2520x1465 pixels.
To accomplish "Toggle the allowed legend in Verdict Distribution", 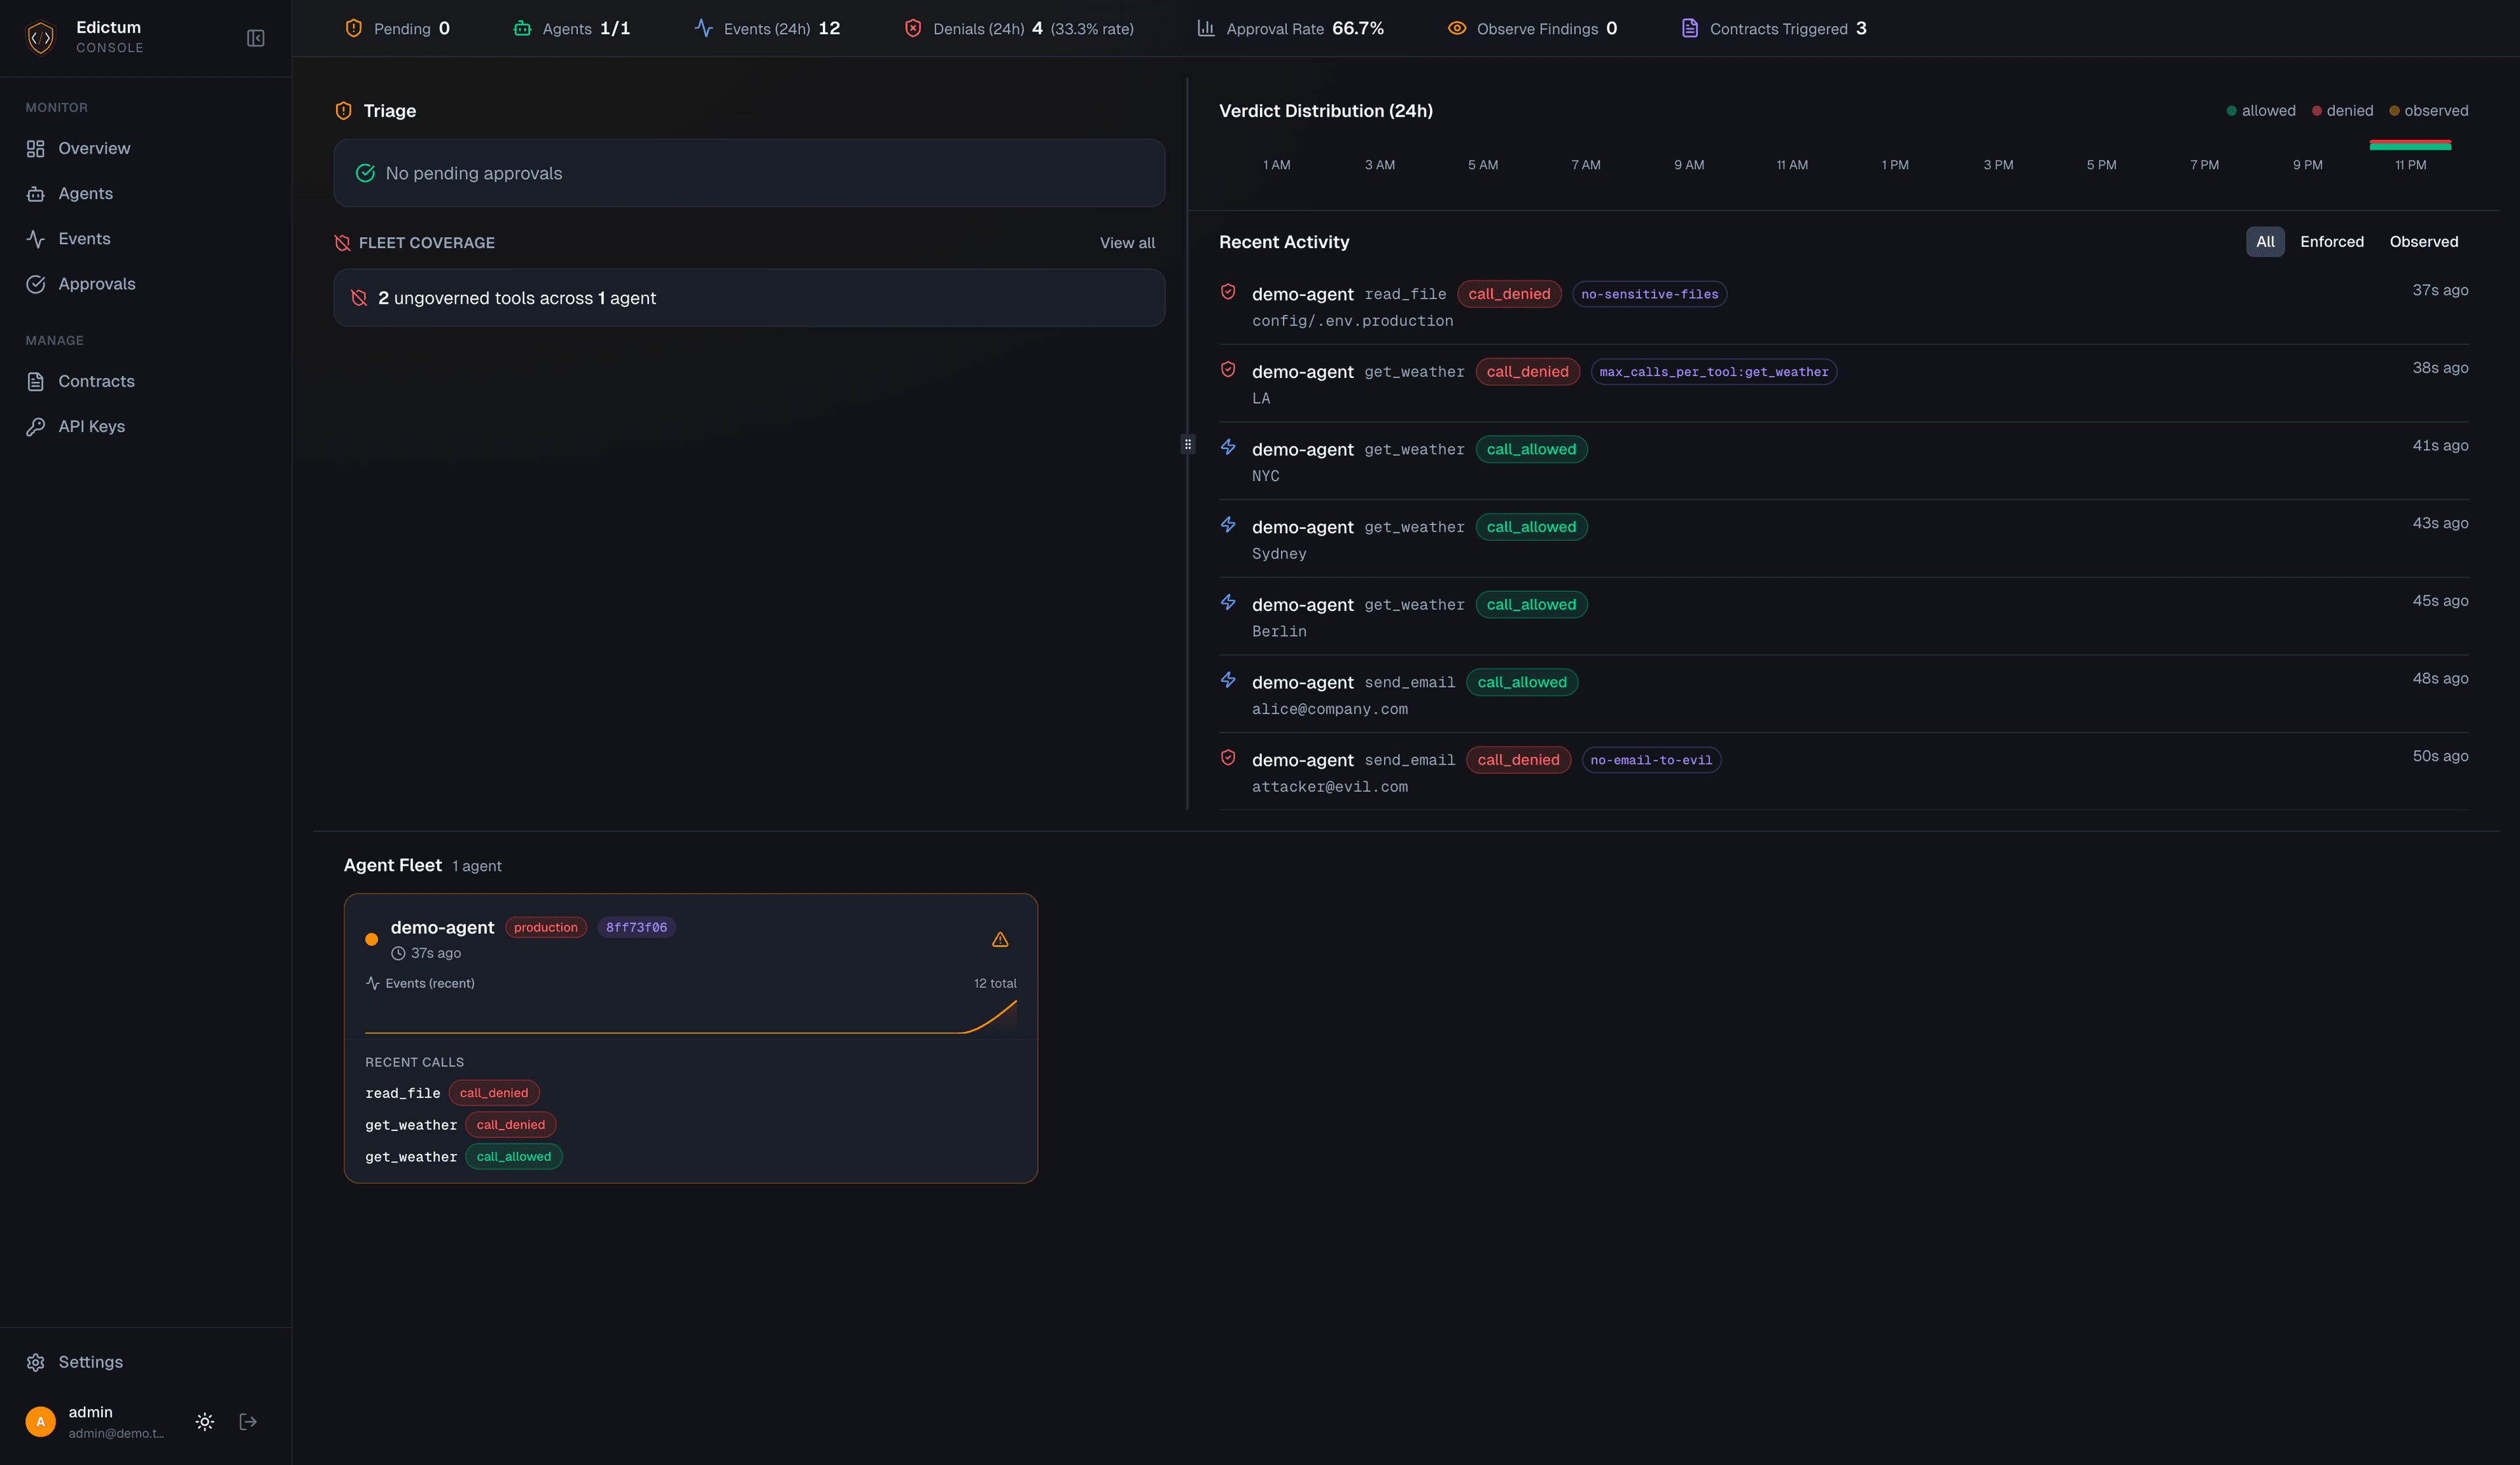I will click(x=2261, y=110).
